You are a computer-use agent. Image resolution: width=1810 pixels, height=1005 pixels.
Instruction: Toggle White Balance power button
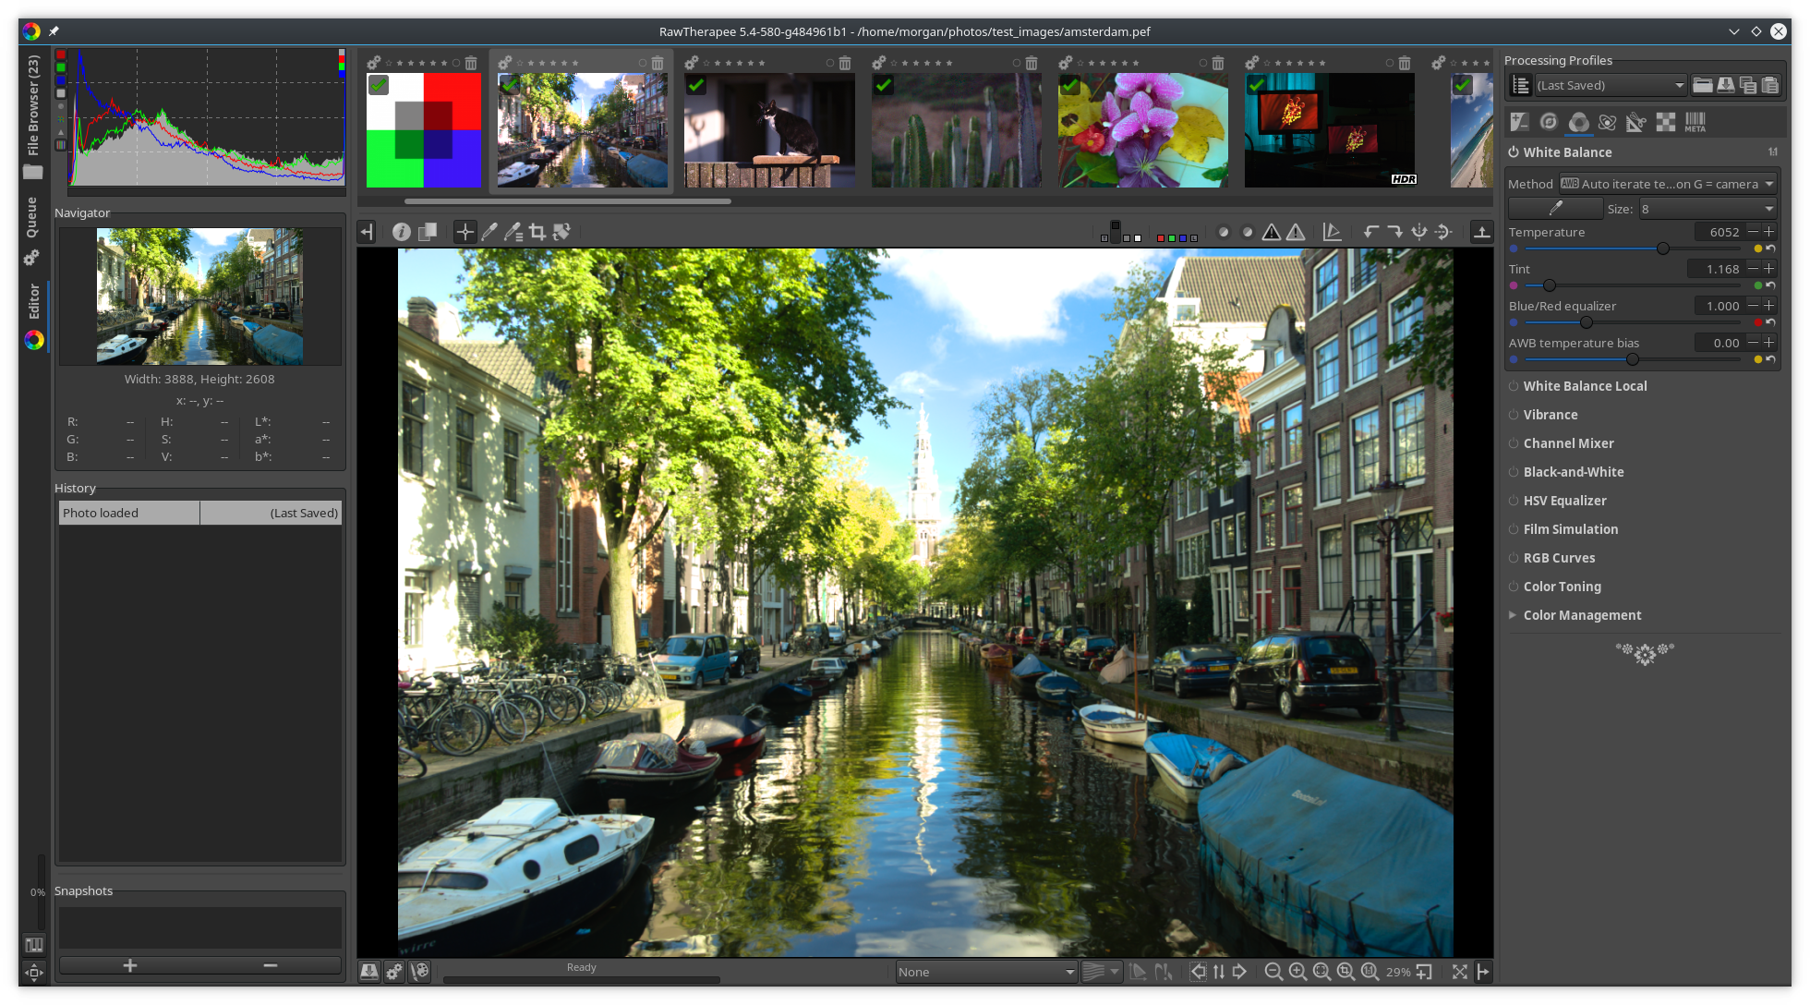click(1514, 152)
